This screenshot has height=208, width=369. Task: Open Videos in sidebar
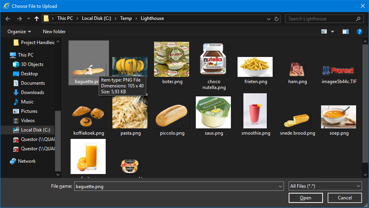[x=23, y=121]
